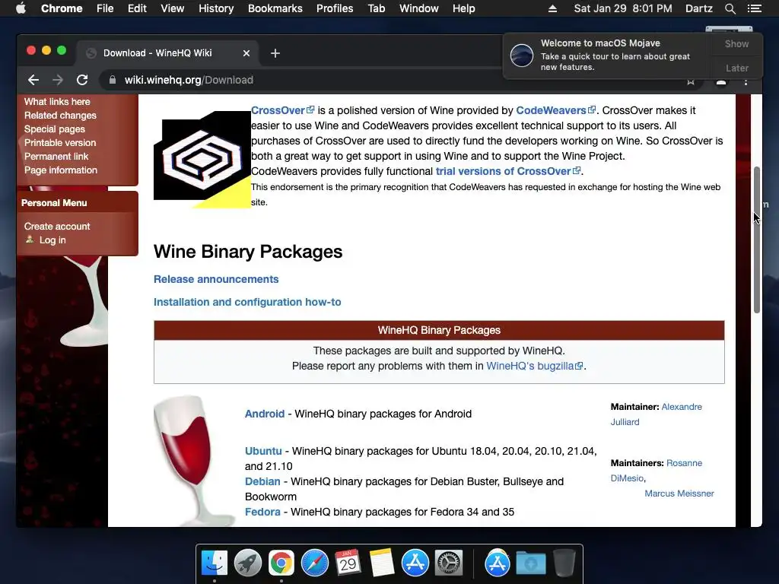
Task: Open Marcus Meissner maintainer link
Action: 679,494
